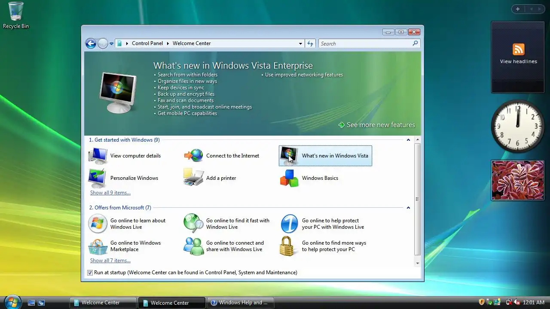Click the magnifier icon in the Search box
This screenshot has width=550, height=309.
click(415, 43)
